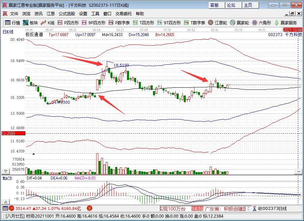Click the 002373 stock code
This screenshot has width=304, height=221.
coord(275,35)
